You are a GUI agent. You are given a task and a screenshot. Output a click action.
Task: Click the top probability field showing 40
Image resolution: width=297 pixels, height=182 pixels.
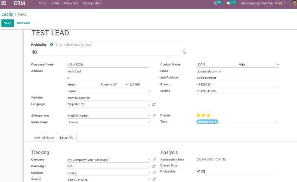tap(106, 52)
